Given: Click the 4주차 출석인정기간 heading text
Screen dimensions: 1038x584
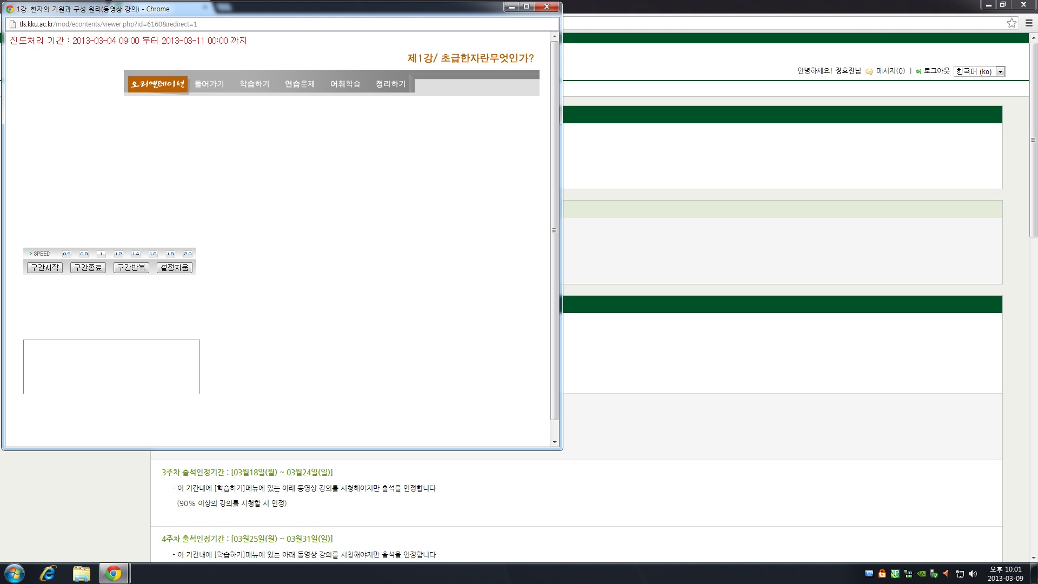Looking at the screenshot, I should click(x=247, y=539).
